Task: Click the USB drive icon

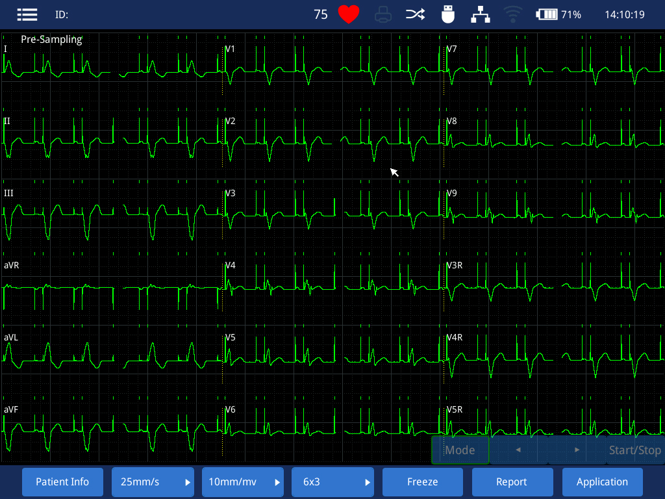Action: tap(448, 14)
